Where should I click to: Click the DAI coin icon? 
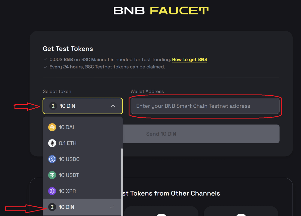(x=52, y=127)
